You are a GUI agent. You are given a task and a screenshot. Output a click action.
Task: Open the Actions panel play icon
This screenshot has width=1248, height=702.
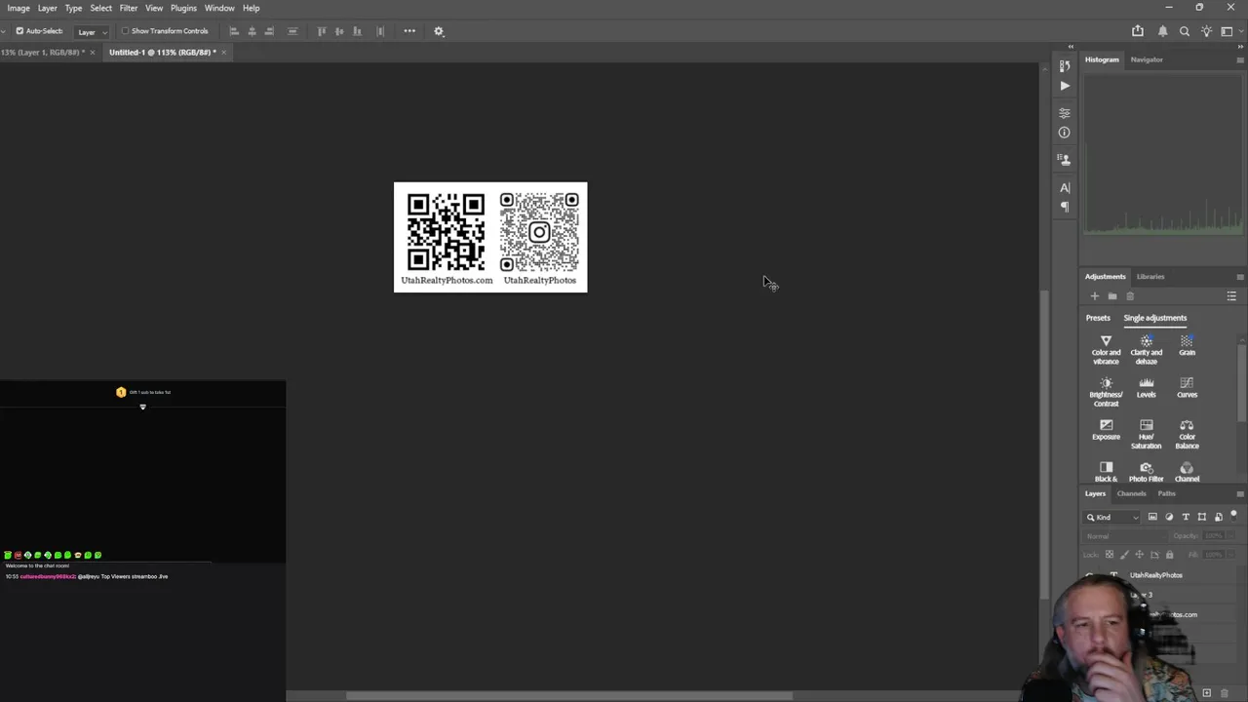point(1065,86)
